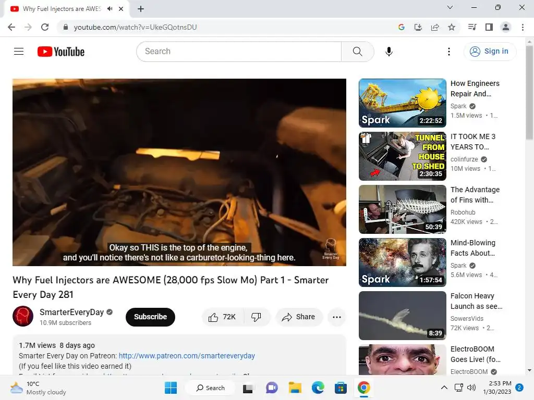The image size is (534, 400).
Task: Go to YouTube home via logo
Action: pyautogui.click(x=61, y=52)
